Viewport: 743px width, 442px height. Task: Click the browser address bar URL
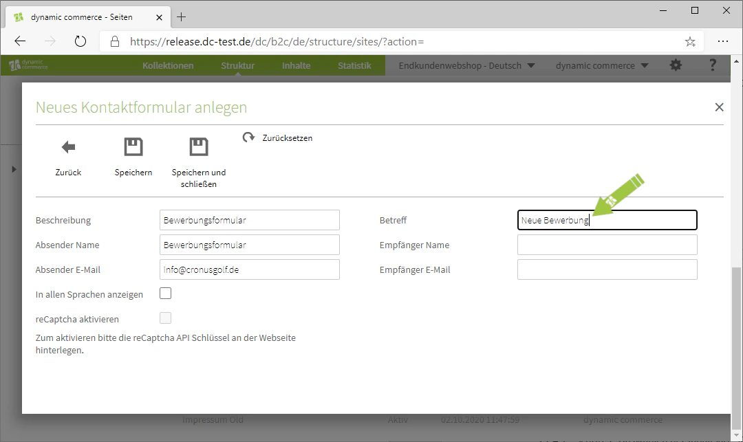point(277,42)
